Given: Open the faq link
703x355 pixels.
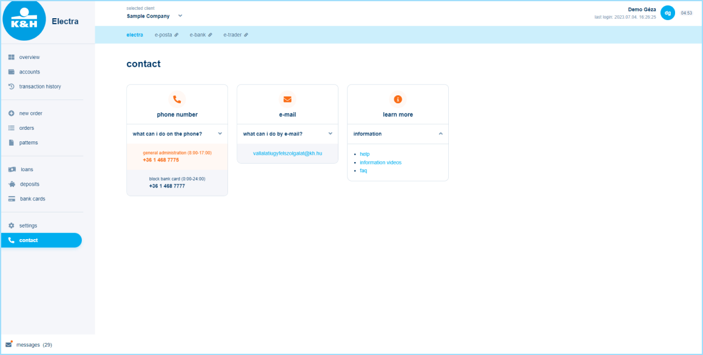Looking at the screenshot, I should (363, 171).
